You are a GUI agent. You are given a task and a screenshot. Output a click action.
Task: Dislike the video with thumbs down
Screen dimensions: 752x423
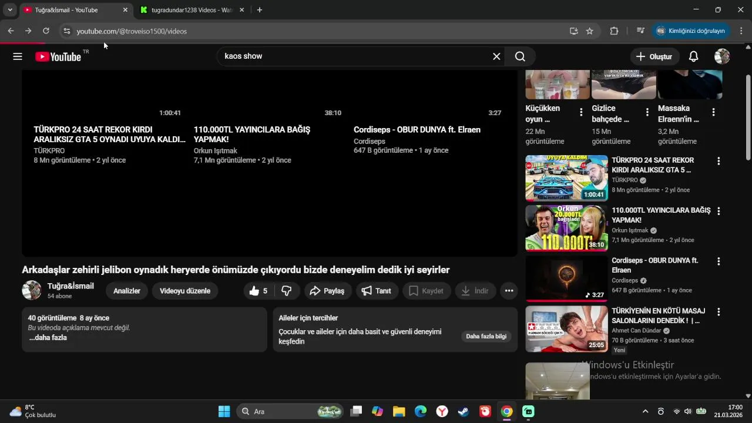(x=287, y=291)
